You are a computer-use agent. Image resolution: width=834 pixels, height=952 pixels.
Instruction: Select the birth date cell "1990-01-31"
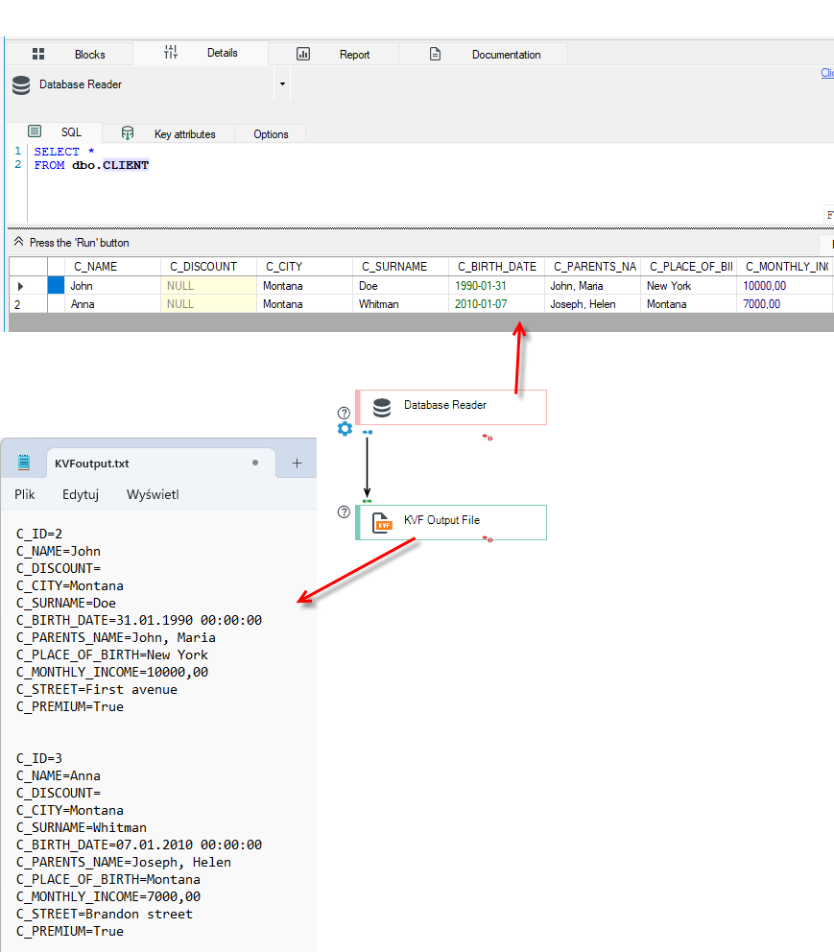(x=496, y=286)
